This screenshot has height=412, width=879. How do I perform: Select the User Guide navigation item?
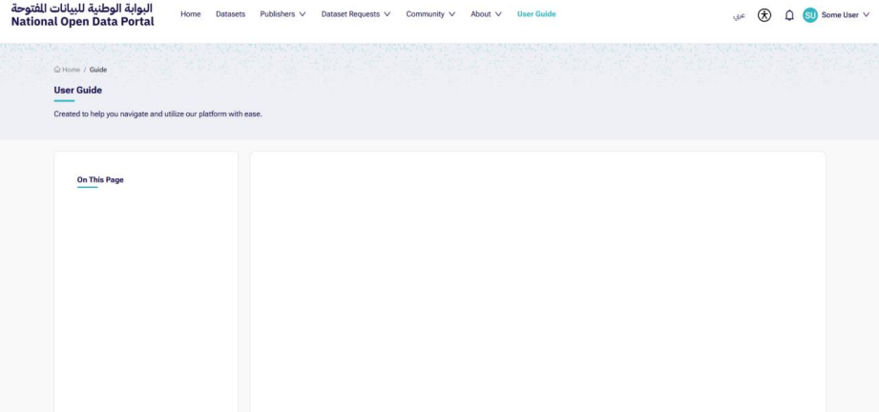(536, 14)
